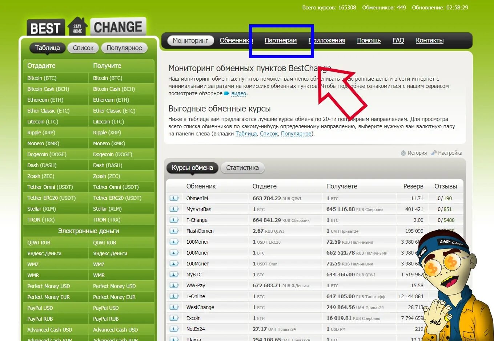Screen dimensions: 494x341
Task: Click the info icon for ObmenIM row
Action: [174, 198]
